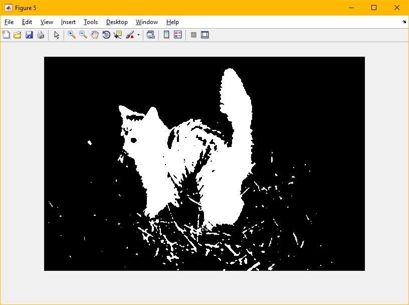Select the Zoom Out magnifier tool
409x305 pixels.
coord(83,35)
